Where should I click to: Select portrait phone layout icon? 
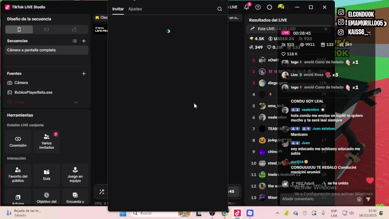pos(19,30)
